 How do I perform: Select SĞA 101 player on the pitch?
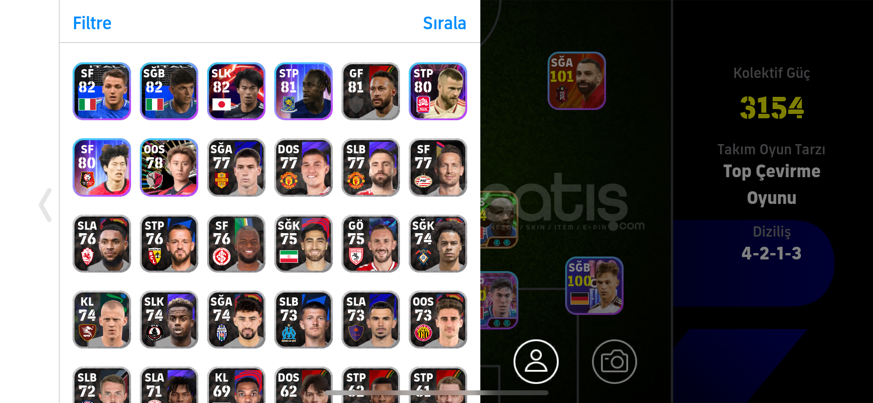point(577,80)
